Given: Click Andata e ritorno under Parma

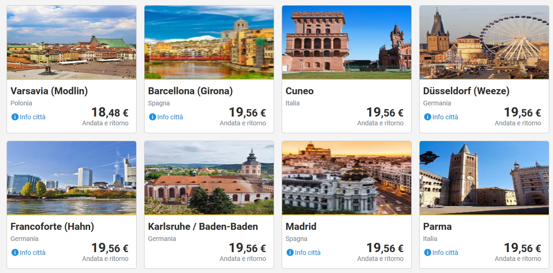Looking at the screenshot, I should click(518, 259).
